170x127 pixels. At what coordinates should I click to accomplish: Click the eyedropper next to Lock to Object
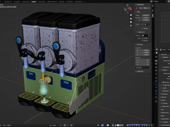pos(148,35)
